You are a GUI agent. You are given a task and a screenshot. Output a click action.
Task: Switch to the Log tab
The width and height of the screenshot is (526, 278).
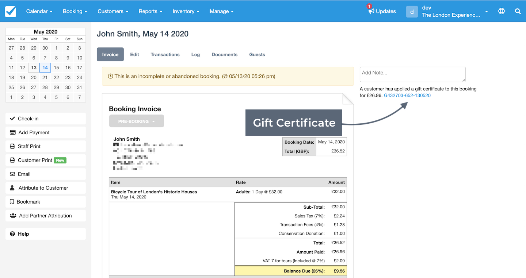(x=195, y=54)
